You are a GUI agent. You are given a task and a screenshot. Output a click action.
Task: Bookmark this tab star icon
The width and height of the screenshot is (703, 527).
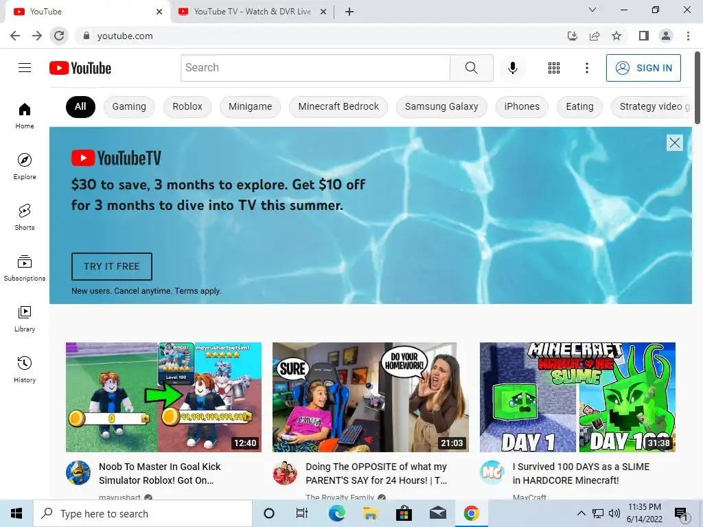pos(616,36)
